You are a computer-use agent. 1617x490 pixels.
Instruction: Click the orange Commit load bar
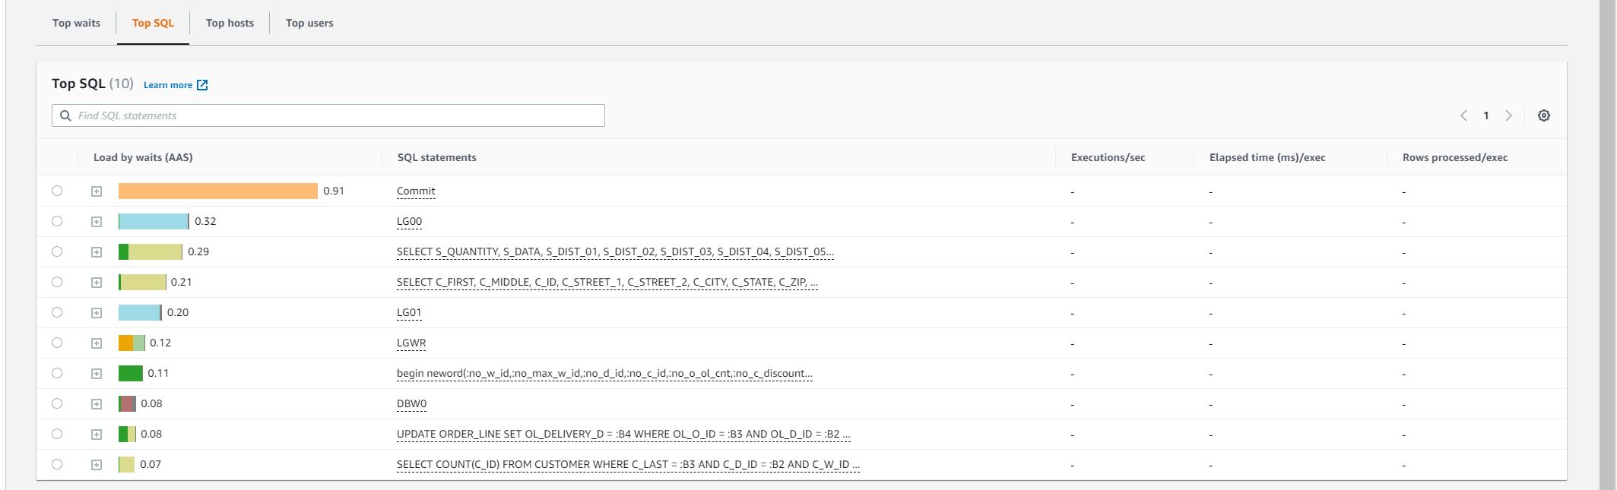click(217, 191)
